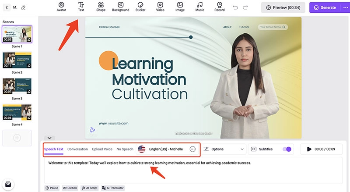The width and height of the screenshot is (350, 192).
Task: Switch to the Upload Voice tab
Action: (102, 149)
